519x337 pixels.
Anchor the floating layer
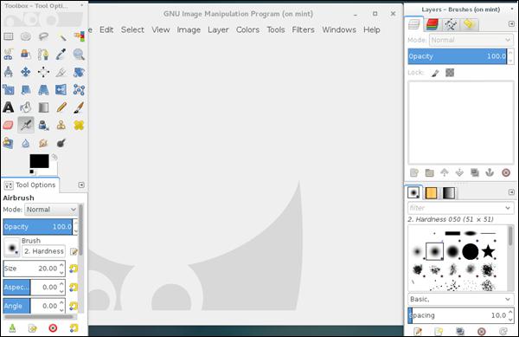pos(490,172)
